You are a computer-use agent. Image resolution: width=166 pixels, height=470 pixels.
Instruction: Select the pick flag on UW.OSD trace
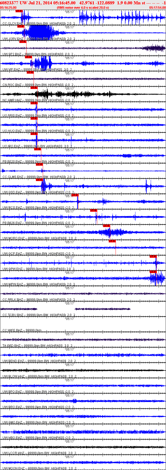[39, 180]
